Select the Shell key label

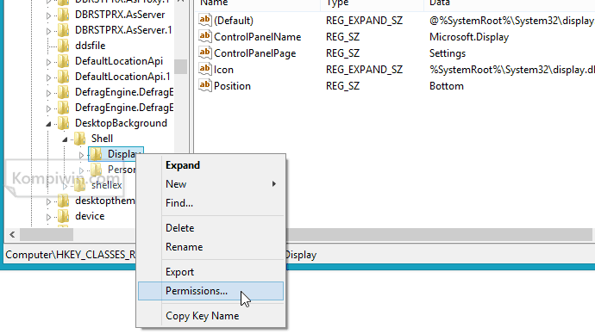102,139
